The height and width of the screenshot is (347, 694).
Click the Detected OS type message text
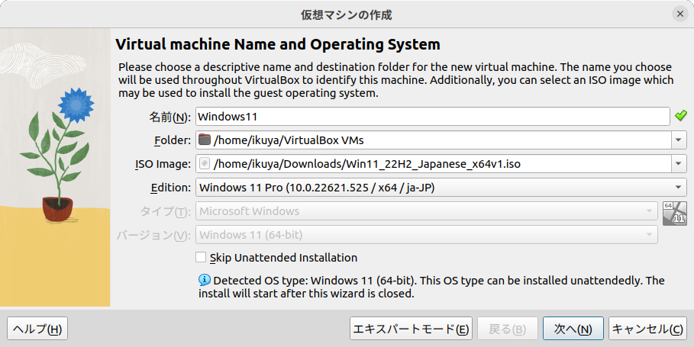point(431,287)
